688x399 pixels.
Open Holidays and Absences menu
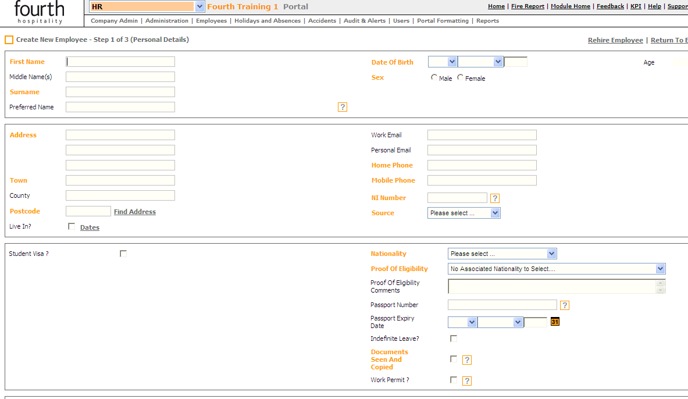268,20
